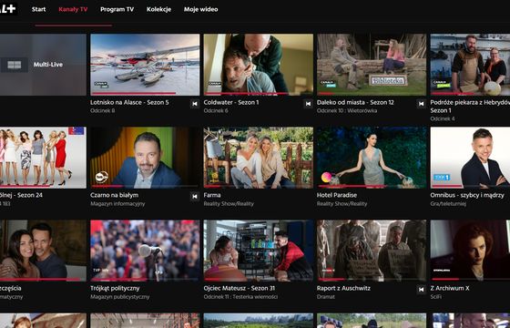Click 'Reality Show/Reality' under Farma
510x328 pixels.
click(229, 204)
